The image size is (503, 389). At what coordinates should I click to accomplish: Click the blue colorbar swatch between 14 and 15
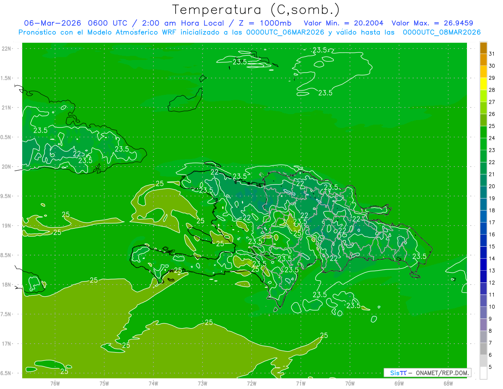[x=483, y=253]
